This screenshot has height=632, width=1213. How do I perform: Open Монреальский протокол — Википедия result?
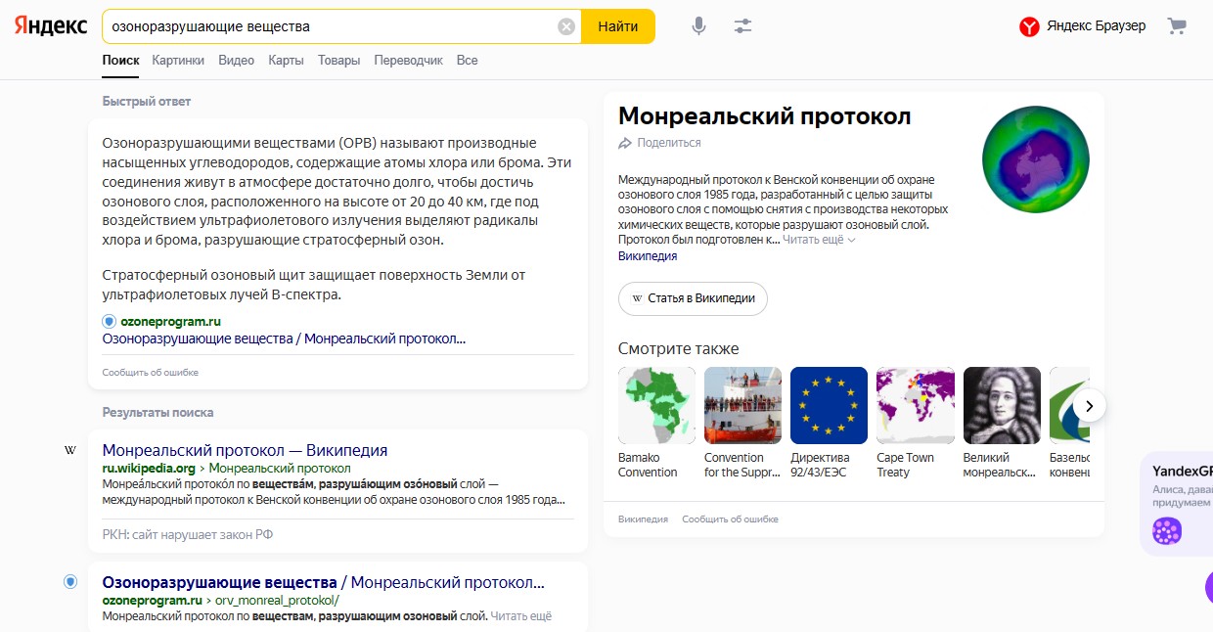(245, 451)
